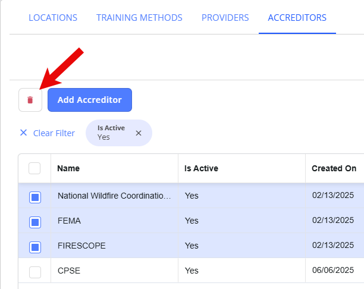Click the red trash delete icon
The height and width of the screenshot is (289, 364).
tap(30, 100)
